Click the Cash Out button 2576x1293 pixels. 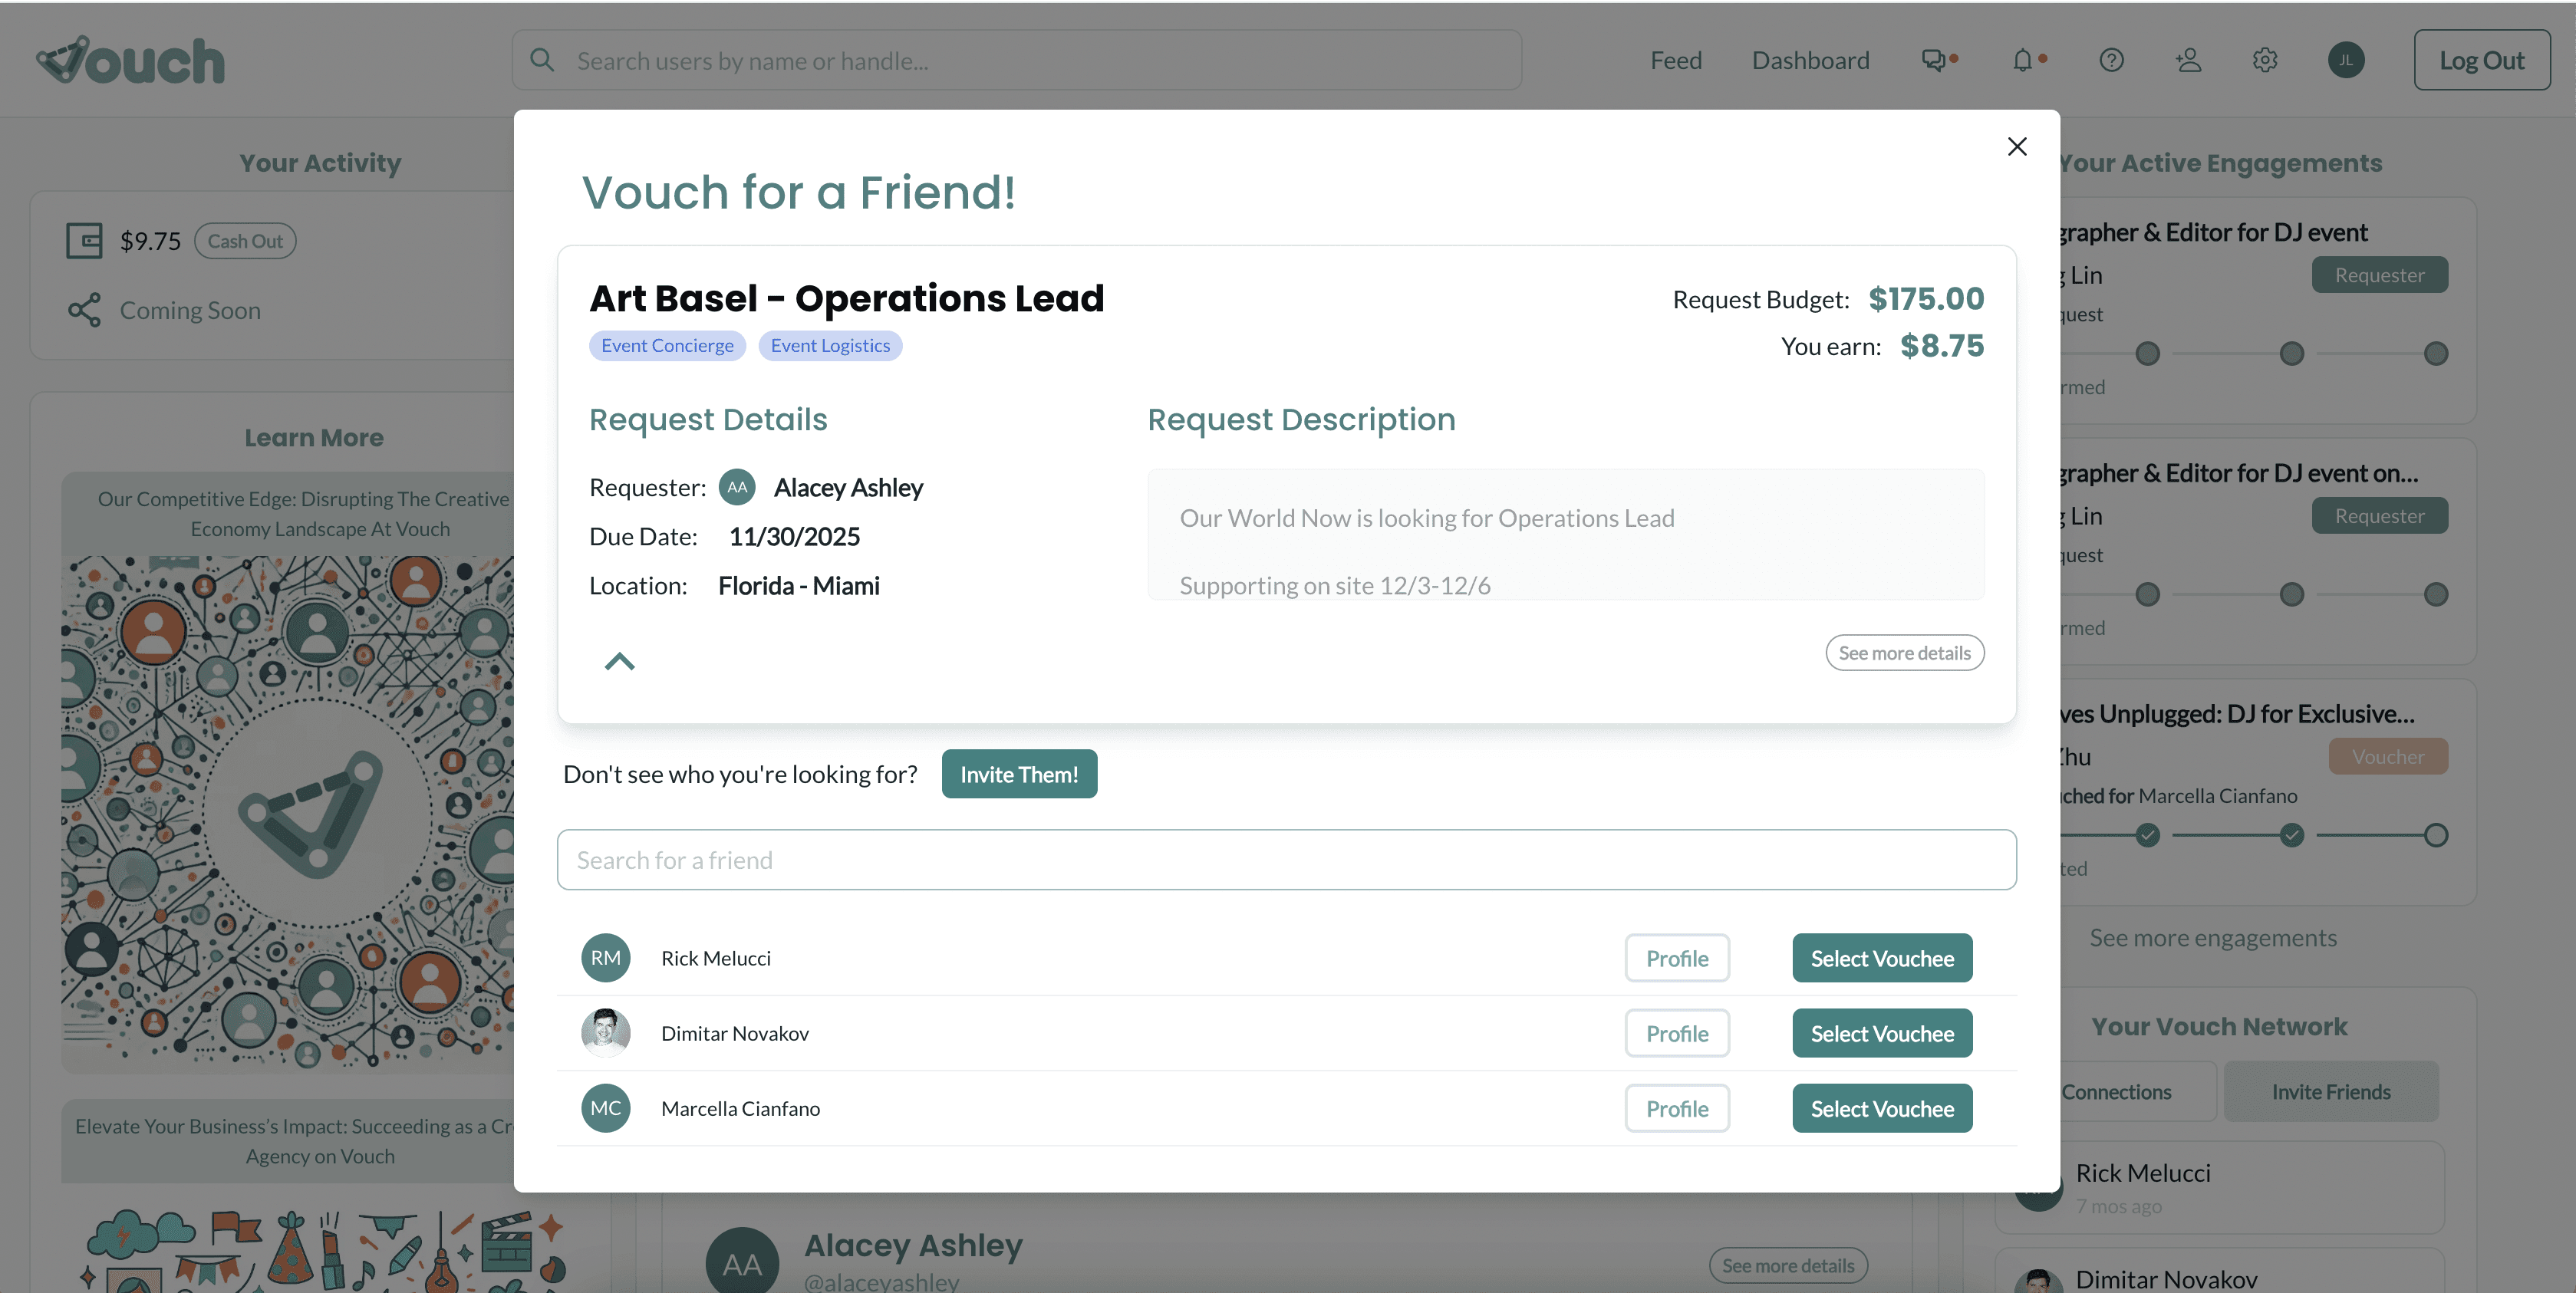pos(245,241)
